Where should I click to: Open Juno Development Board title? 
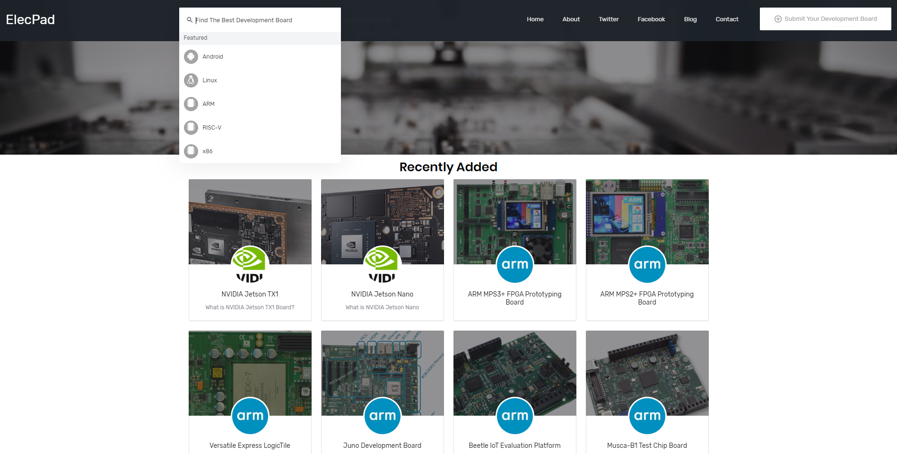coord(383,445)
